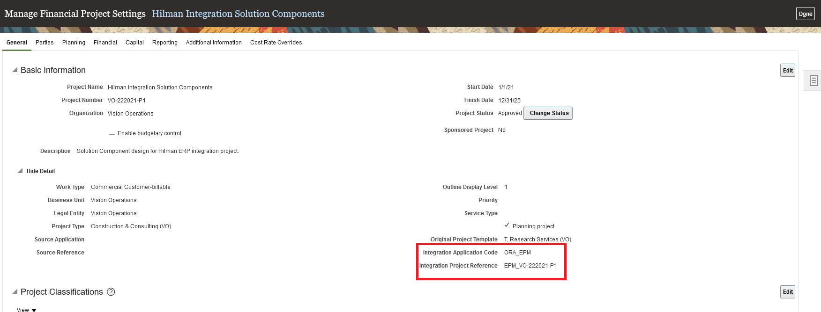Screen dimensions: 821x312
Task: Switch to the Planning tab
Action: click(74, 43)
